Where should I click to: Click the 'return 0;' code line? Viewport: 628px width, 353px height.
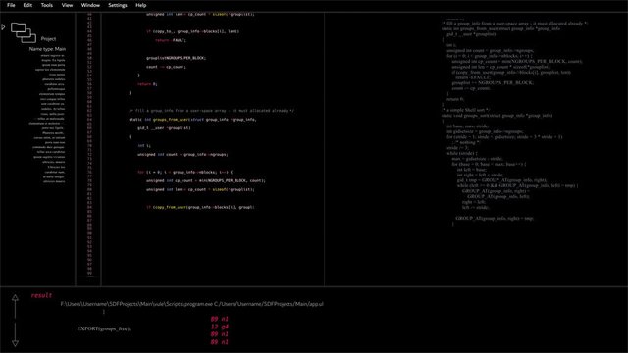click(x=147, y=84)
